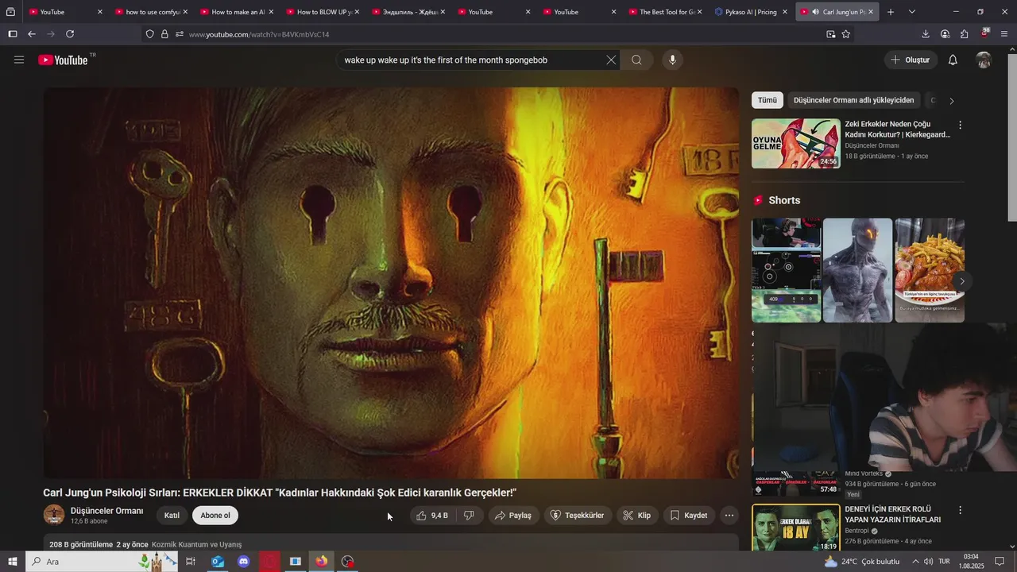Screen dimensions: 1017x572
Task: Mute the Carl Jung tab audio icon
Action: [815, 12]
